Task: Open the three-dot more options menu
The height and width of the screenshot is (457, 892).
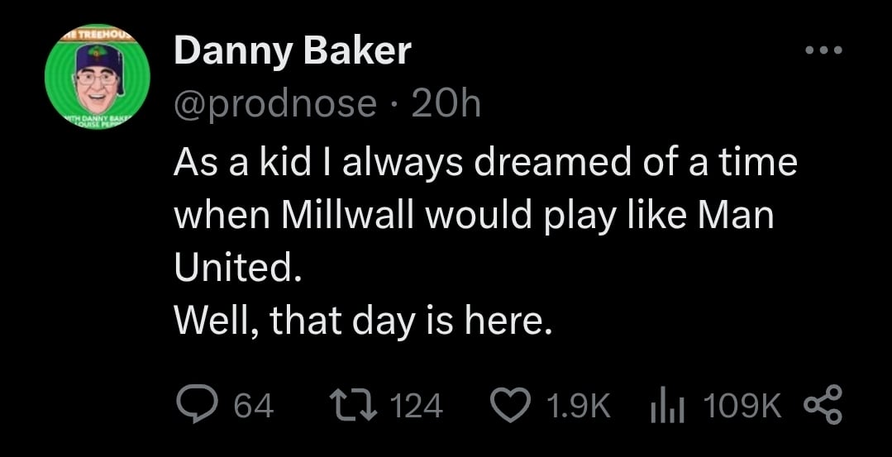Action: (823, 51)
